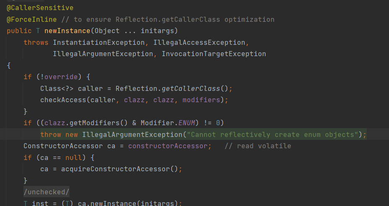
Task: Click the Modifier.ENUM constant
Action: pos(168,123)
